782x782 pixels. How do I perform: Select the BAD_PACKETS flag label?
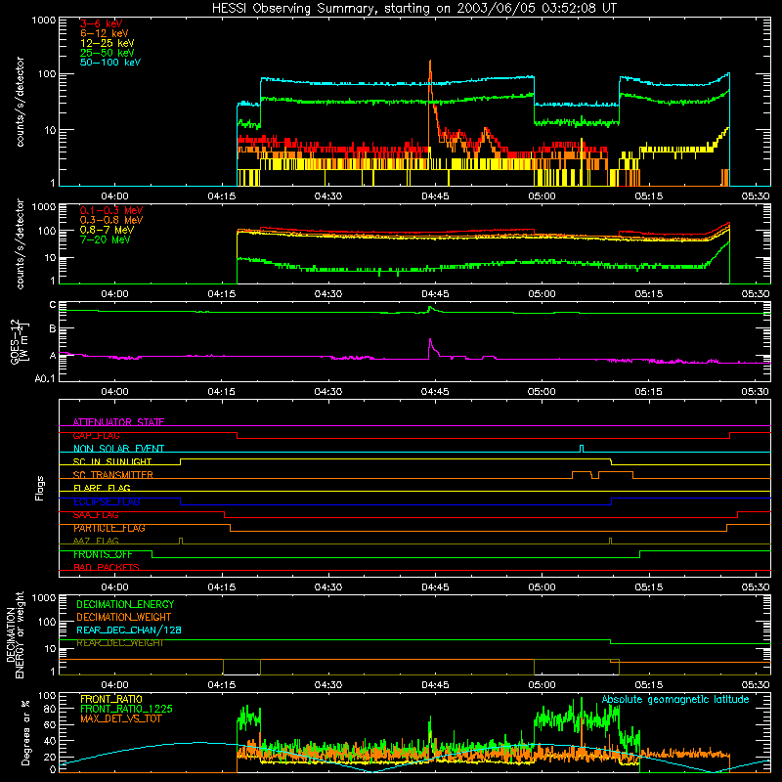pos(107,567)
